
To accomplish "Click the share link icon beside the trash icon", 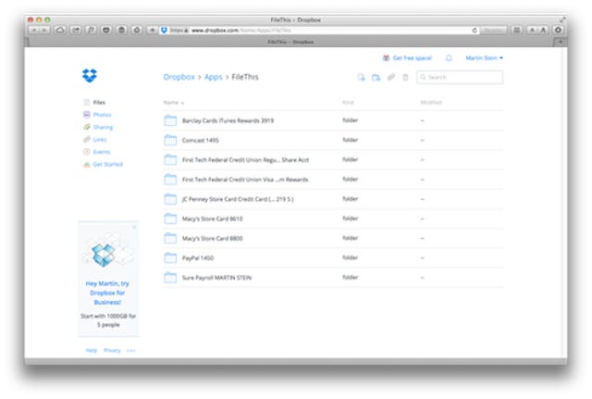I will [390, 77].
